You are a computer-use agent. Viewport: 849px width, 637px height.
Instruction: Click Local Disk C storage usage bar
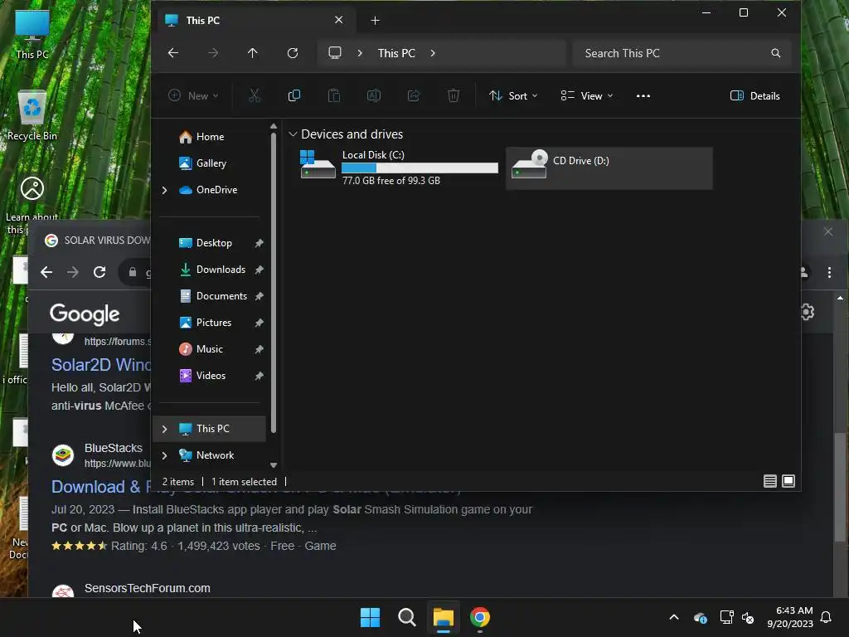click(420, 168)
